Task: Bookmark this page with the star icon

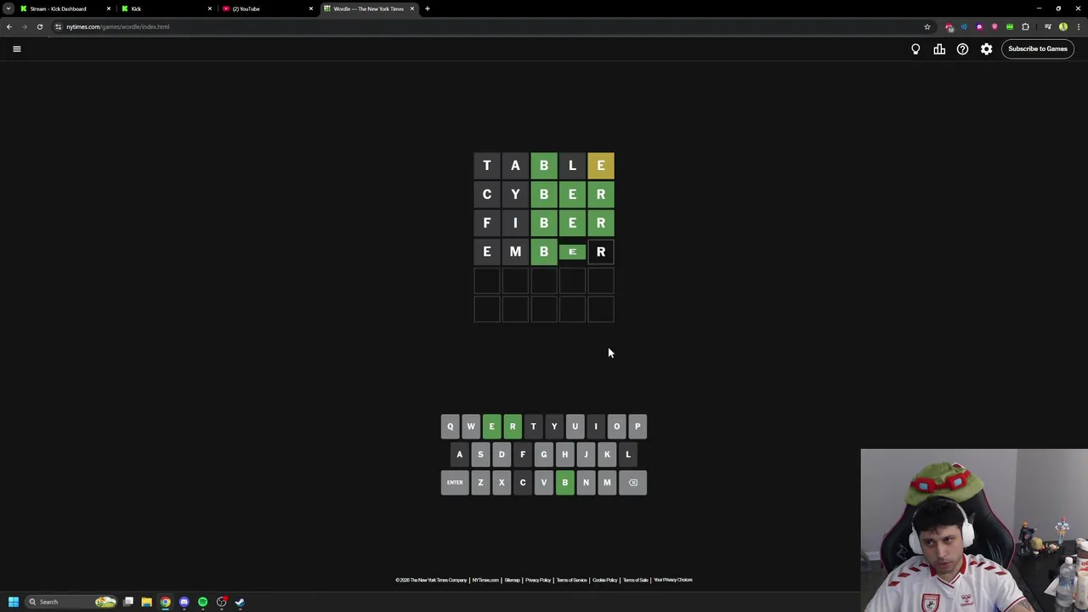Action: click(x=927, y=26)
